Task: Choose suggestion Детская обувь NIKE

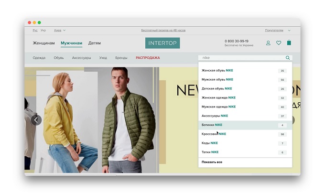Action: point(245,89)
